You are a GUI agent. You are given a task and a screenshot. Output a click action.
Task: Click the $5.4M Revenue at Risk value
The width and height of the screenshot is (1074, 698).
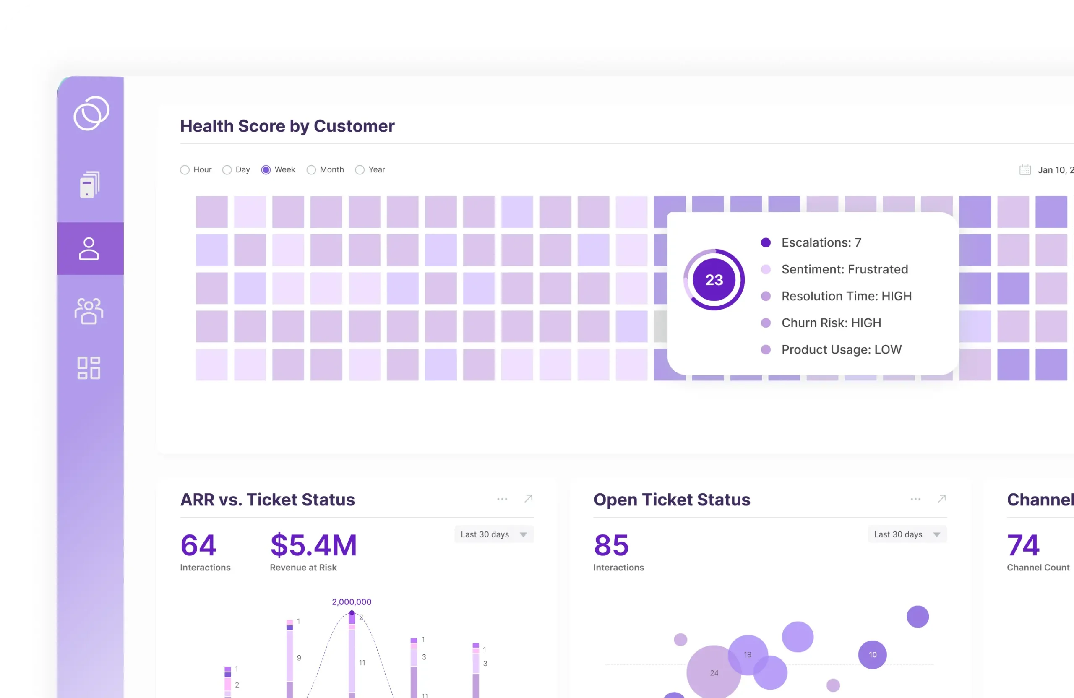tap(314, 545)
